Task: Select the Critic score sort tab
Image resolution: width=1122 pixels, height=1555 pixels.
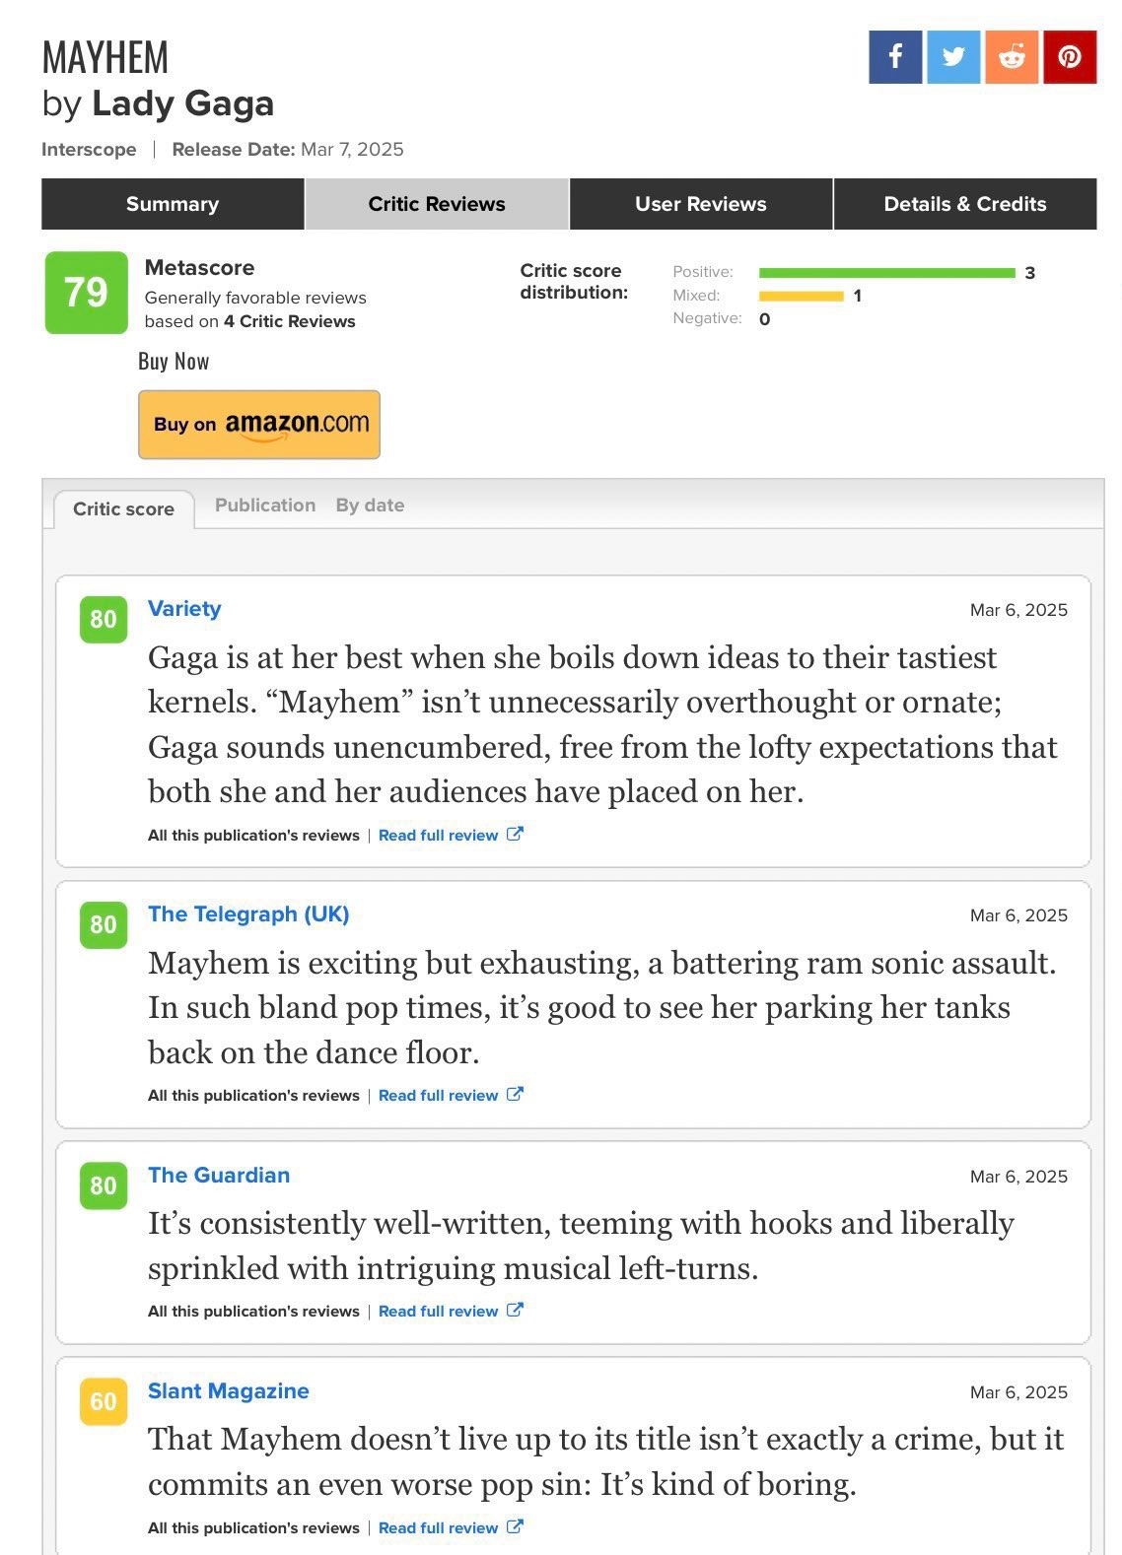Action: click(x=123, y=508)
